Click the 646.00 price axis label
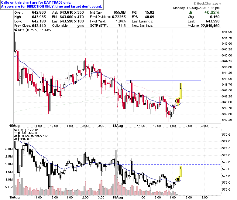Image resolution: width=237 pixels, height=200 pixels. [x=227, y=32]
